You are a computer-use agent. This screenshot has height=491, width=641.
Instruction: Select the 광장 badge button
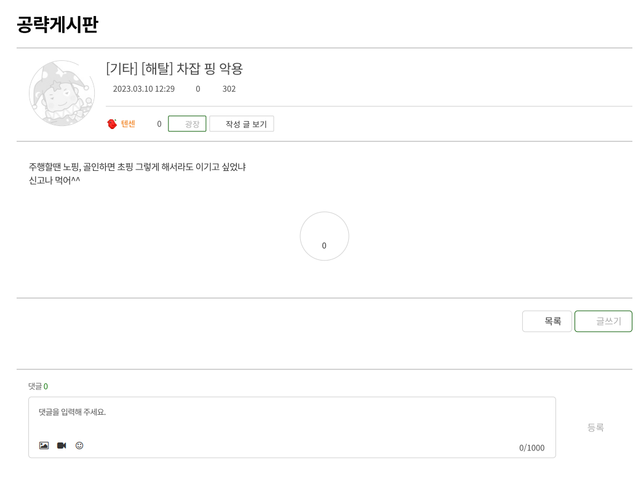click(x=187, y=124)
